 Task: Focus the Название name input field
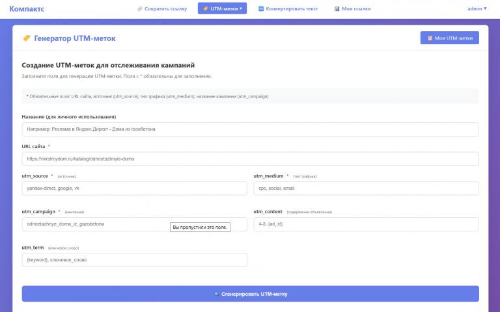click(250, 129)
